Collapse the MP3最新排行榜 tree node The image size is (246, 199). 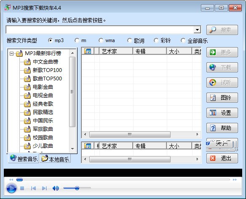(x=11, y=53)
